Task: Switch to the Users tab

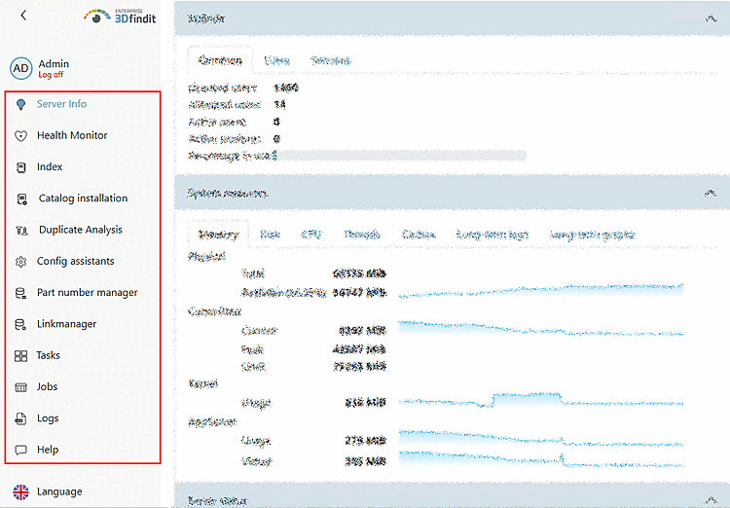Action: tap(277, 60)
